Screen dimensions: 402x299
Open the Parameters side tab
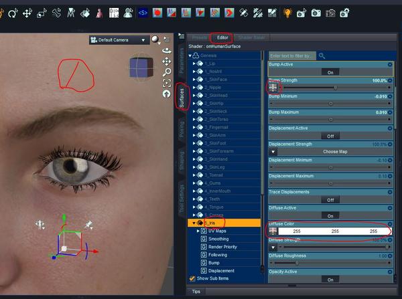(182, 61)
